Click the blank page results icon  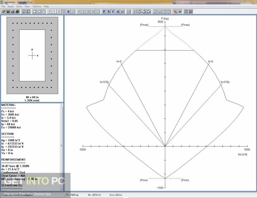(186, 12)
